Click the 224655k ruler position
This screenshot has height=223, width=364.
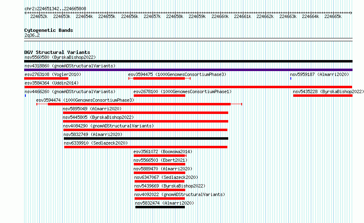107,16
